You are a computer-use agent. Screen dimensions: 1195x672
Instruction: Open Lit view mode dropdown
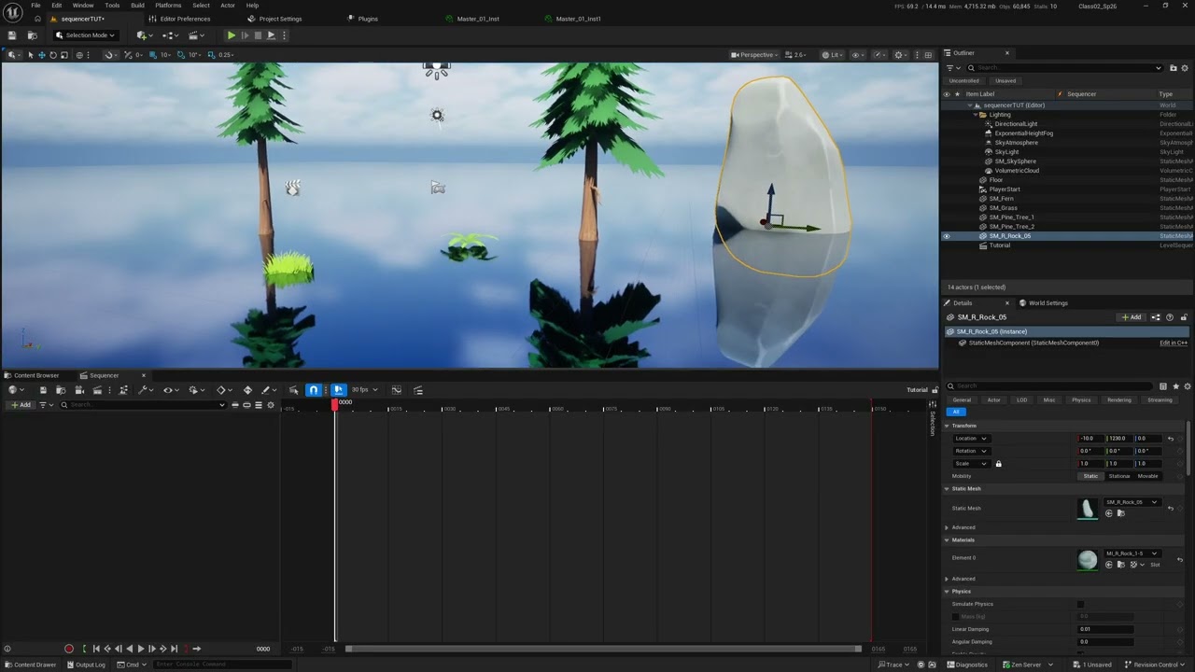(831, 55)
